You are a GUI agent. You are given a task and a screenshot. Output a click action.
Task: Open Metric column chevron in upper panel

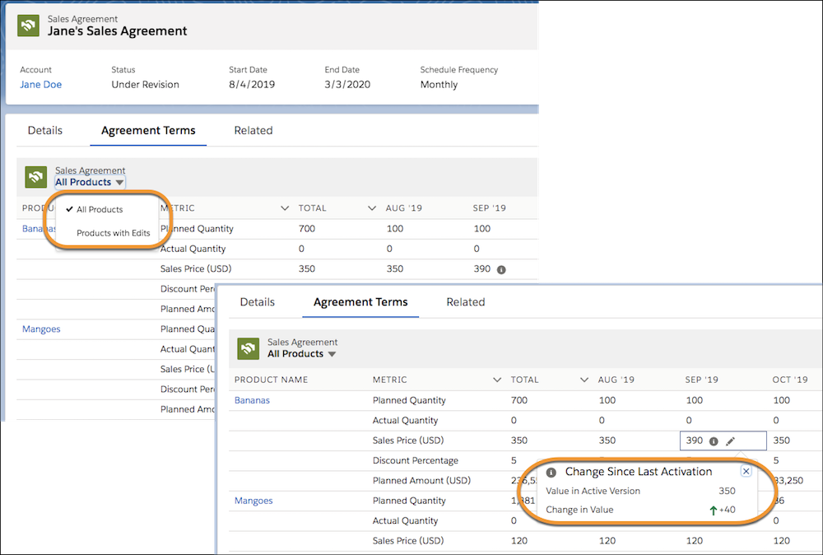click(x=285, y=208)
